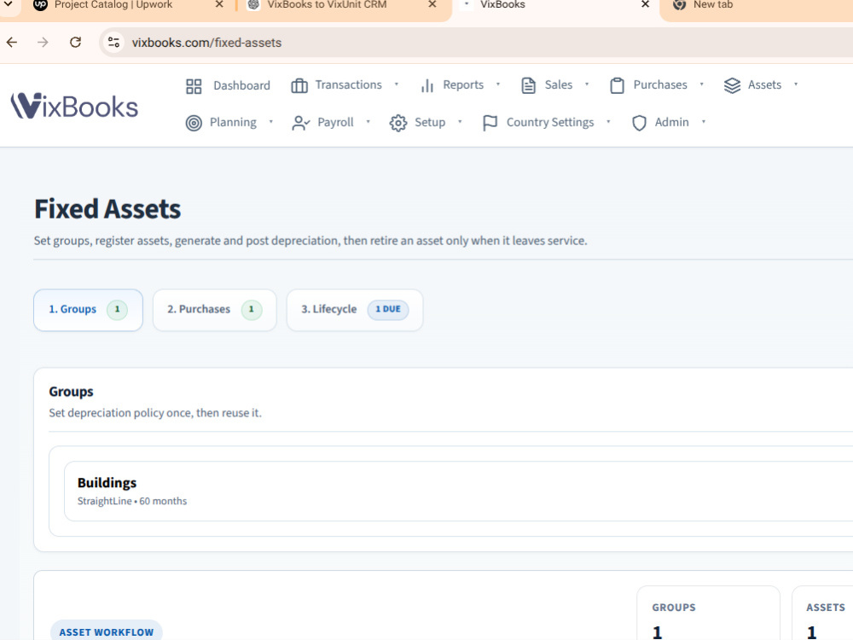Click the count badge on the Groups tab
The width and height of the screenshot is (853, 640).
pos(117,310)
